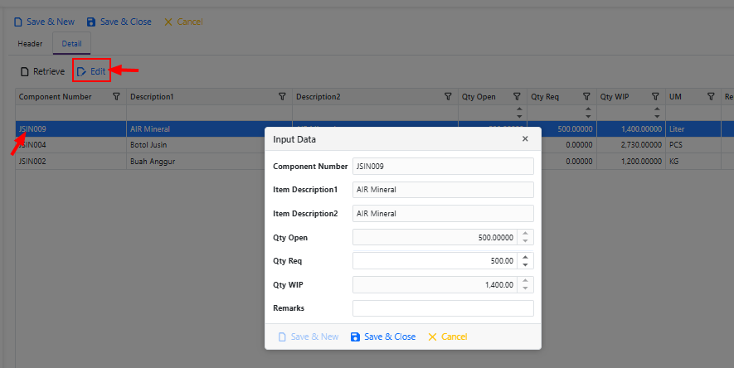Click Qty Req filter spinner in grid
This screenshot has height=368, width=734.
coord(588,113)
